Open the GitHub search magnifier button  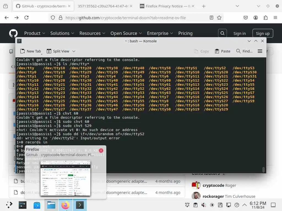click(223, 33)
